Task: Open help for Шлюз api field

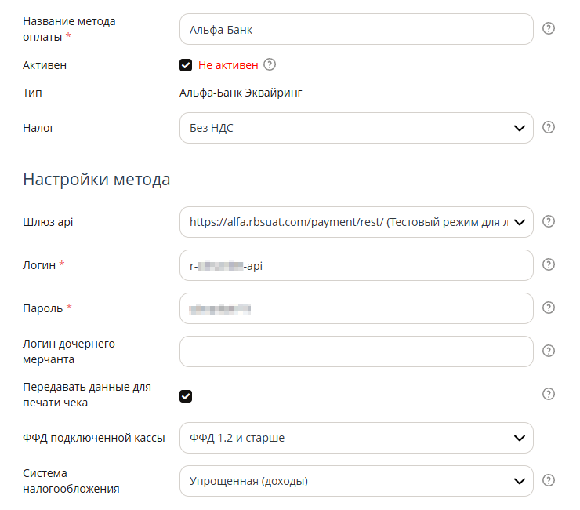Action: (548, 221)
